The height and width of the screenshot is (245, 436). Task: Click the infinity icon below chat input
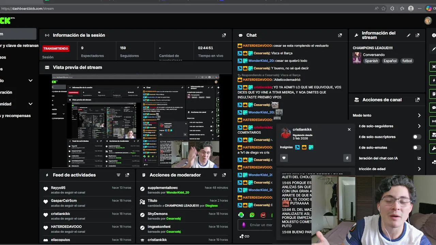click(247, 236)
